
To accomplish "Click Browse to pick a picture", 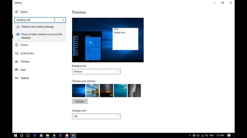I will pyautogui.click(x=80, y=101).
